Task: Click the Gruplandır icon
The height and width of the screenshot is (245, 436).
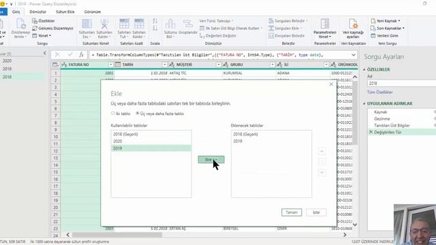Action: coord(188,24)
